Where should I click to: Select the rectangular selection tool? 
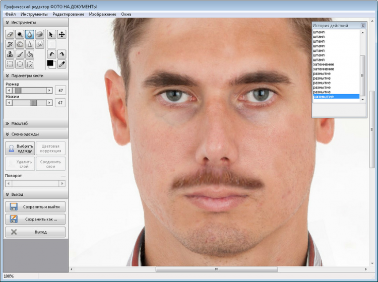pyautogui.click(x=10, y=64)
